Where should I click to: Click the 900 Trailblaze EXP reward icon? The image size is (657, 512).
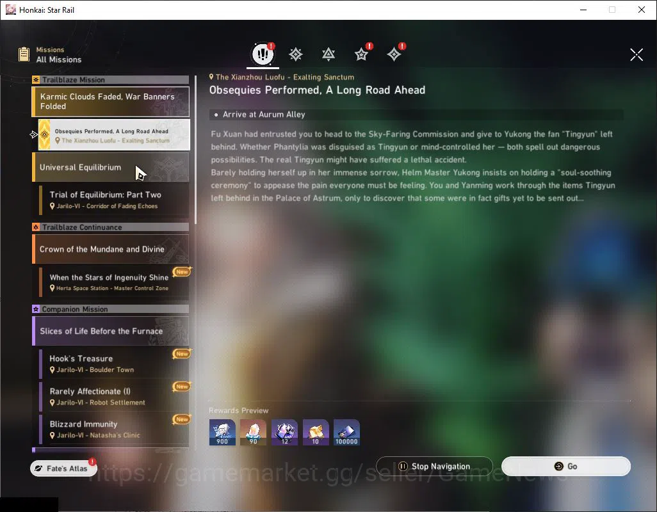(x=222, y=432)
